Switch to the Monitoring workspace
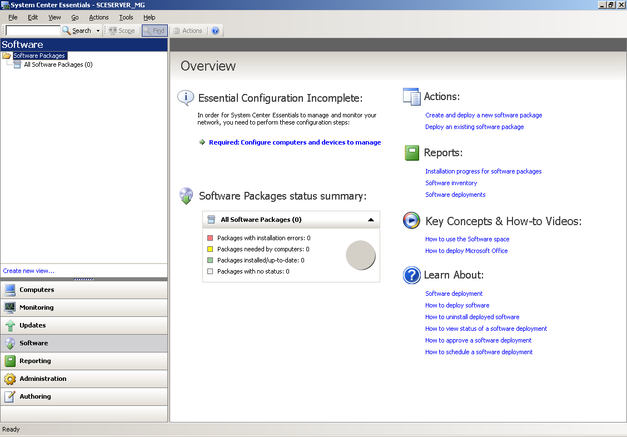This screenshot has height=437, width=627. tap(84, 307)
